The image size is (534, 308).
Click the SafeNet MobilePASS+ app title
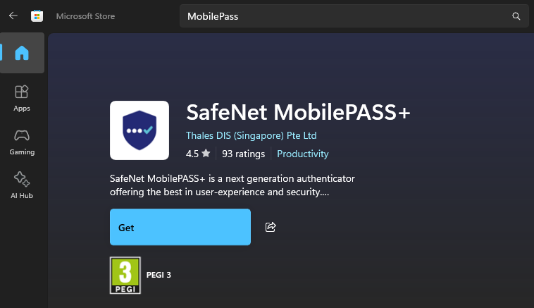pos(298,112)
